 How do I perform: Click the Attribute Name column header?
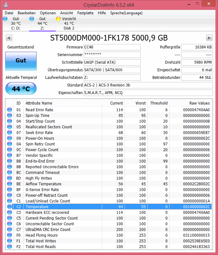pos(63,103)
